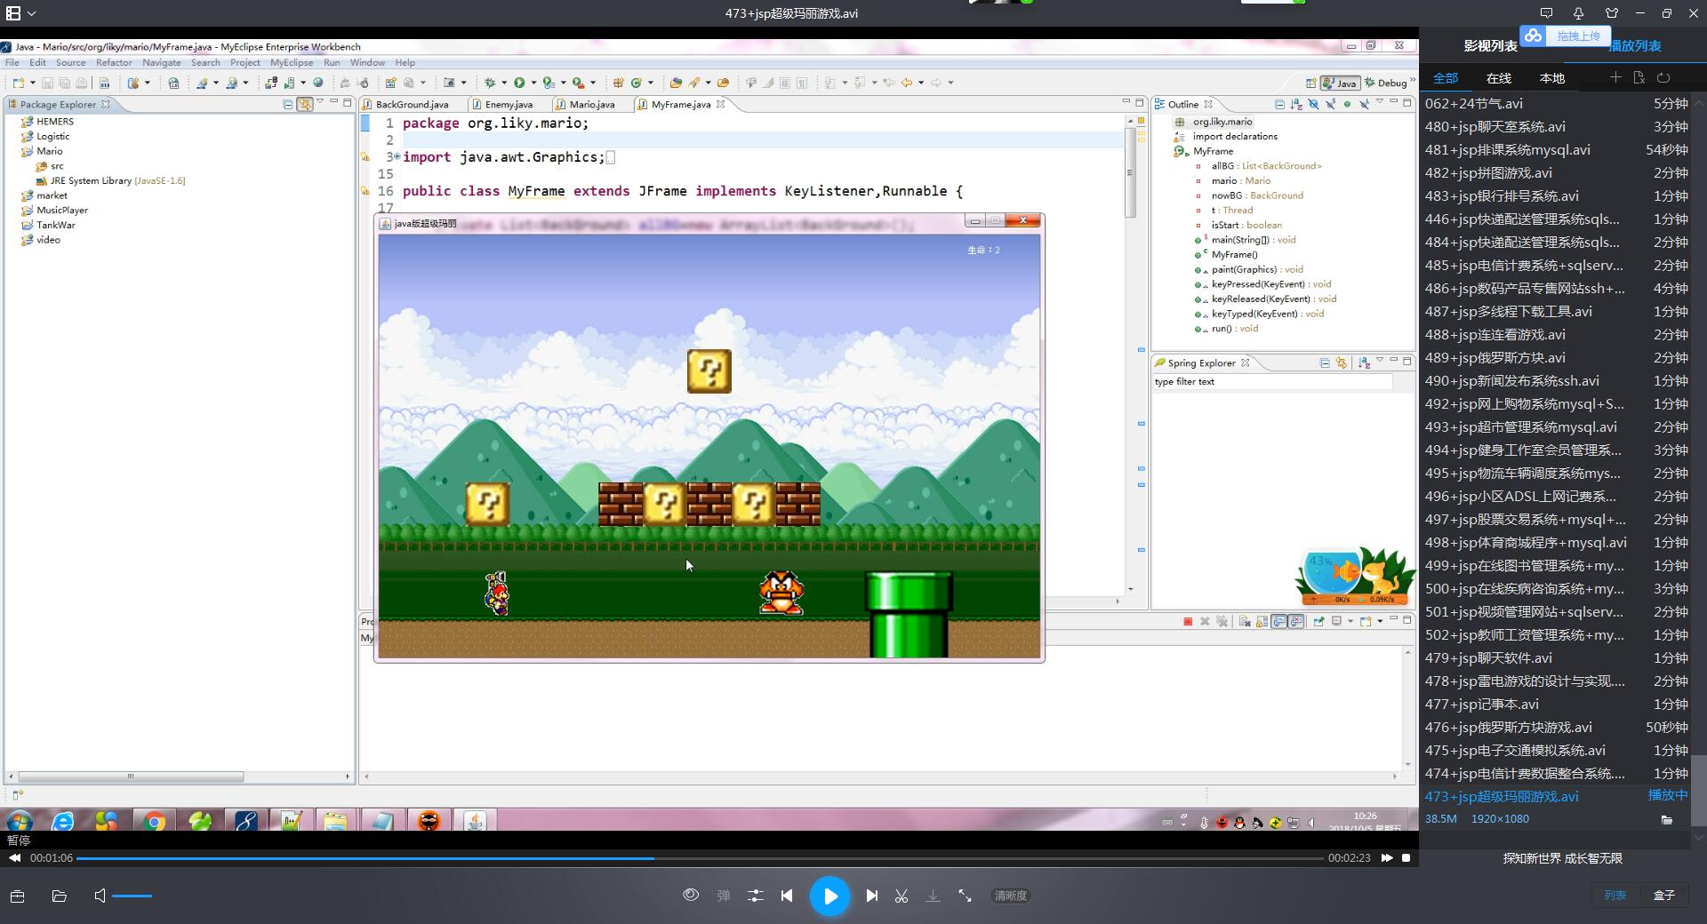This screenshot has height=924, width=1707.
Task: Open the Eclipse New dropdown arrow
Action: point(33,83)
